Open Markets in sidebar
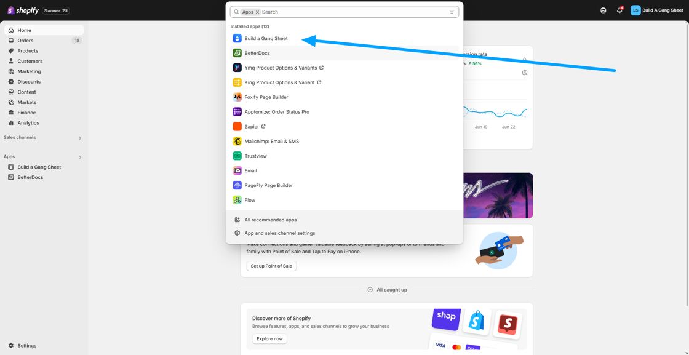 click(44, 102)
